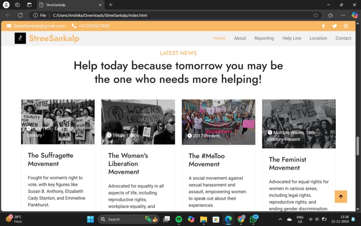Image resolution: width=361 pixels, height=226 pixels.
Task: Open the Copilot app in the taskbar
Action: click(191, 219)
